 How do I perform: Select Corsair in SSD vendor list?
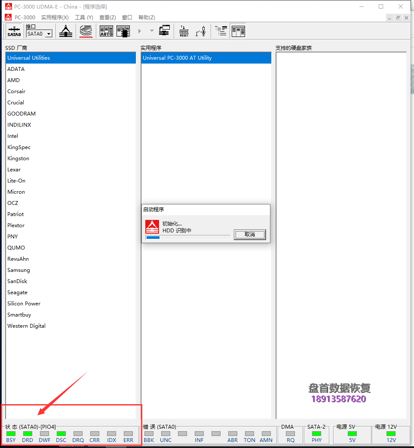click(x=71, y=91)
